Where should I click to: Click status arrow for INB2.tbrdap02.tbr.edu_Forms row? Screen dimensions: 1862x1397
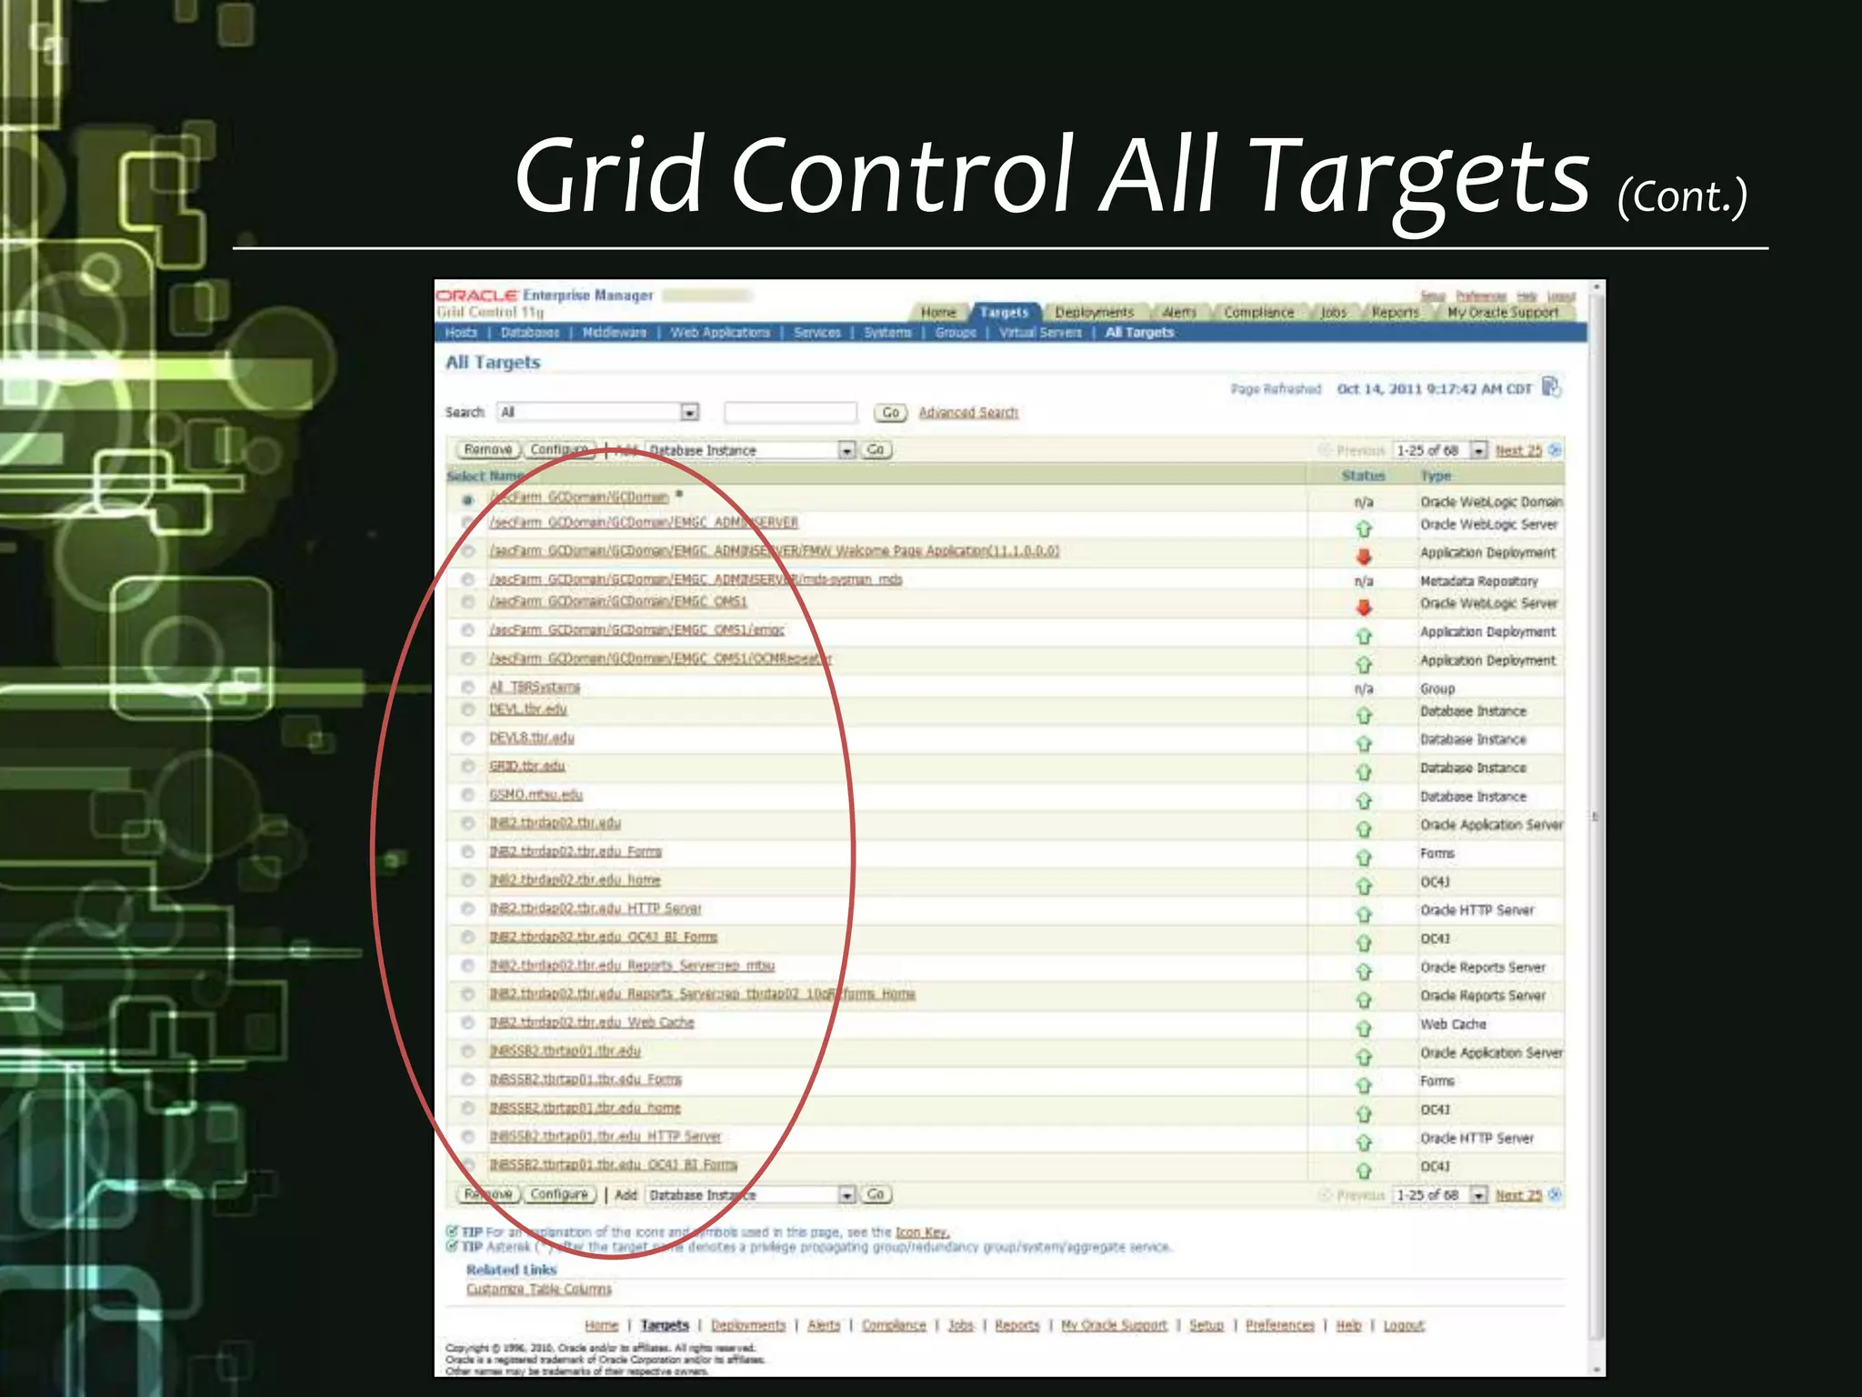click(1364, 858)
